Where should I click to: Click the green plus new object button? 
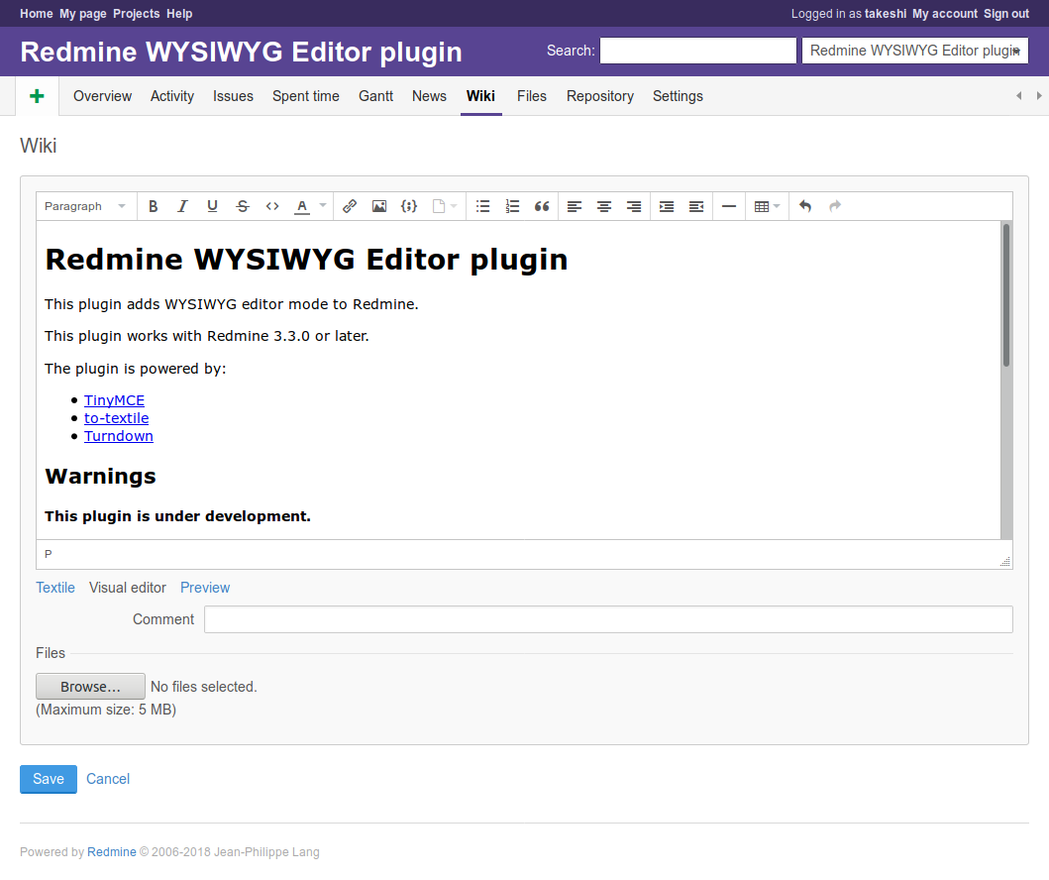[37, 96]
